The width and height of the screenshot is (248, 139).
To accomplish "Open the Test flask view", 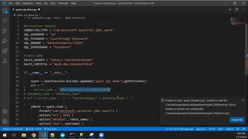I will click(5, 61).
